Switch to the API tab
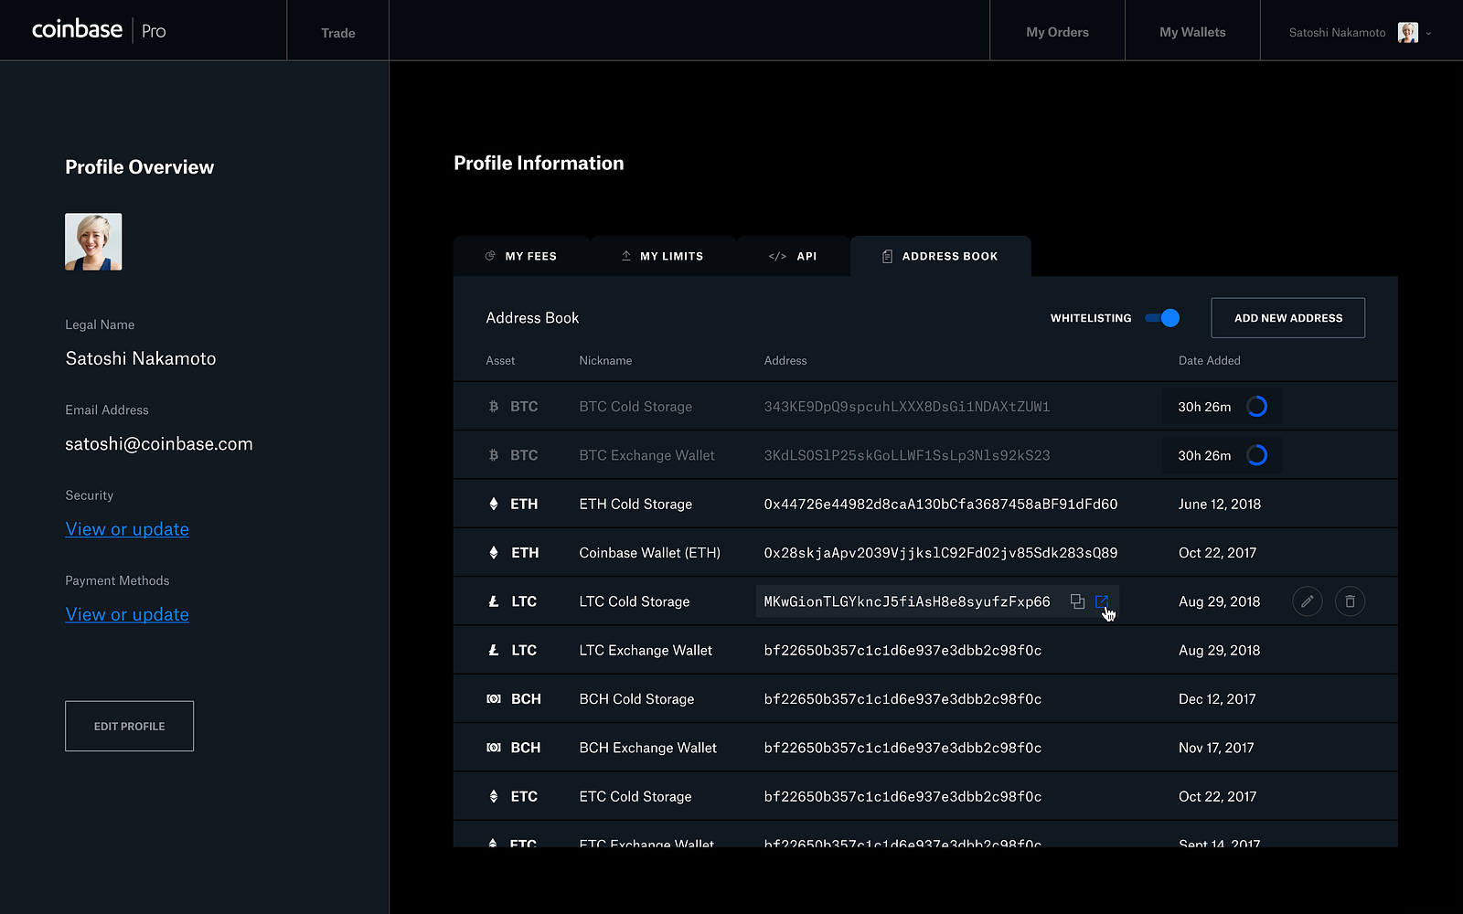Viewport: 1463px width, 914px height. tap(793, 256)
